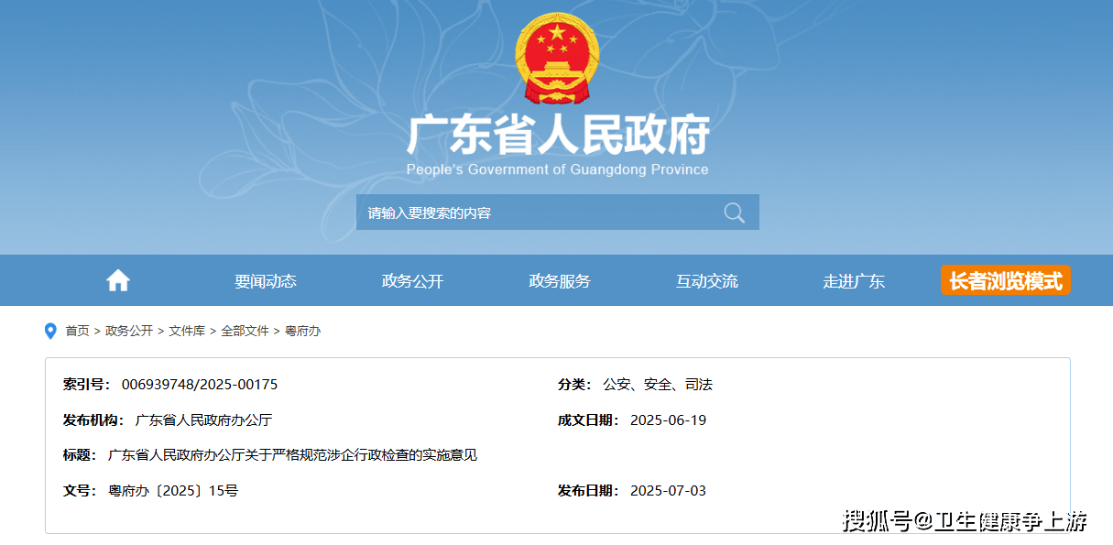Click 粤府办 in the breadcrumb
Viewport: 1113px width, 545px height.
[x=302, y=331]
